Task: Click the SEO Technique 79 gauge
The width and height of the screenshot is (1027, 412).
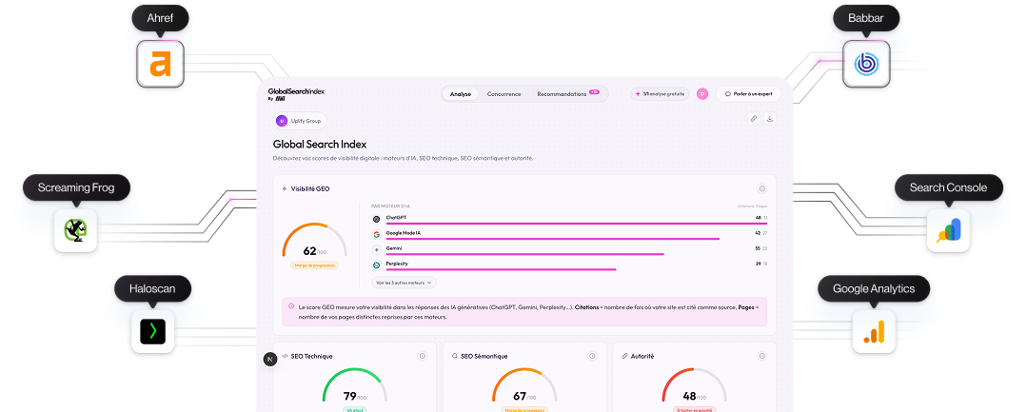Action: [354, 385]
